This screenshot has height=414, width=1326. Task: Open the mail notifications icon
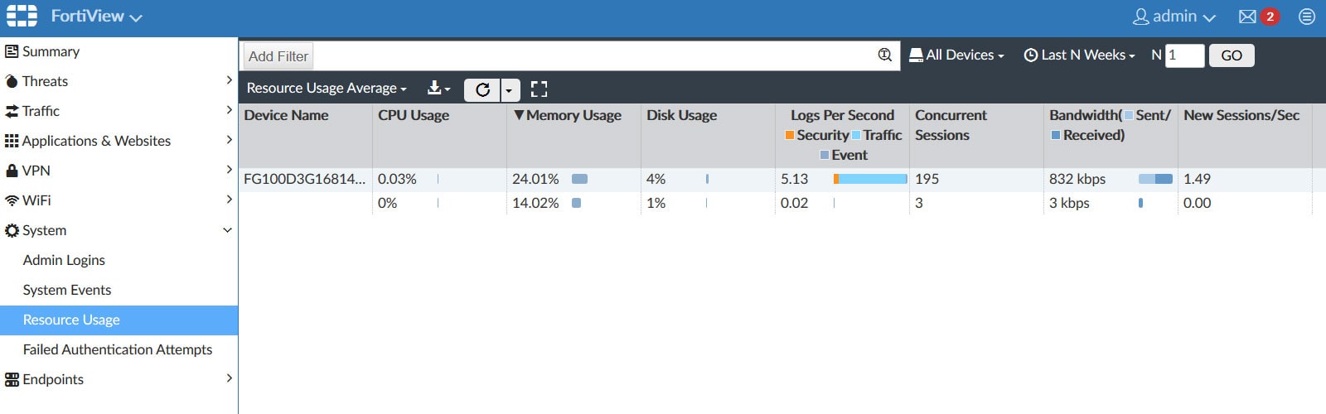pyautogui.click(x=1247, y=17)
